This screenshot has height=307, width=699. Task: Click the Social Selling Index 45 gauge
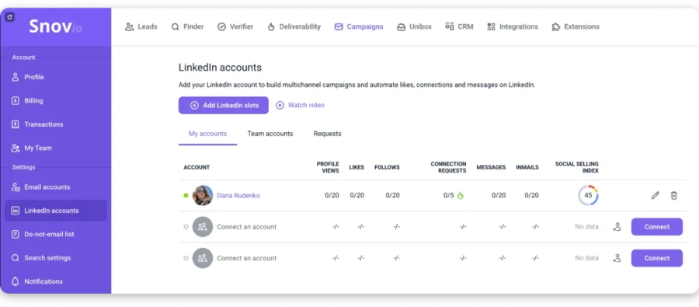click(x=588, y=195)
